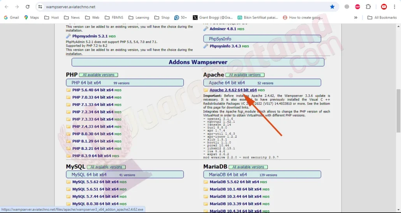Click PHP All available versions button
This screenshot has height=213, width=401.
click(x=98, y=75)
